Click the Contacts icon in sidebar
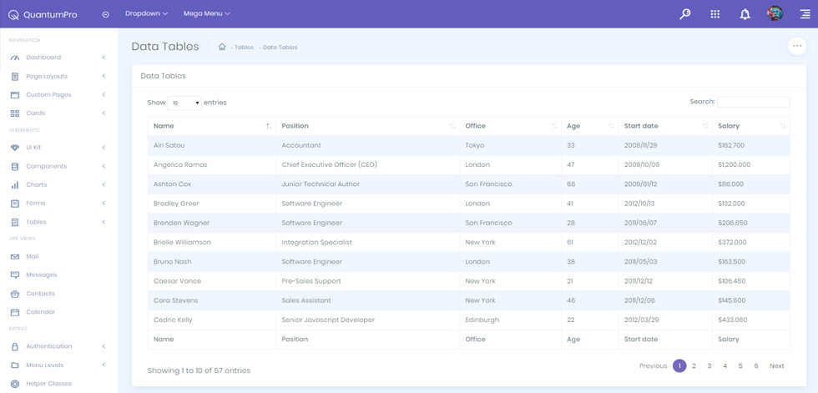The width and height of the screenshot is (818, 393). click(15, 294)
